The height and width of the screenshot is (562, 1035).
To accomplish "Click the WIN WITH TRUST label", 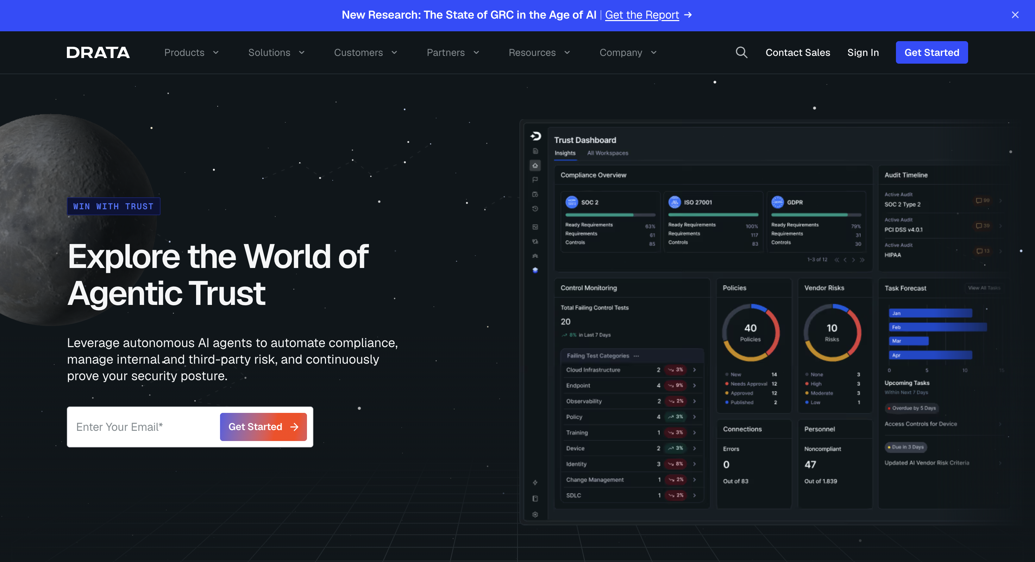I will pos(113,206).
